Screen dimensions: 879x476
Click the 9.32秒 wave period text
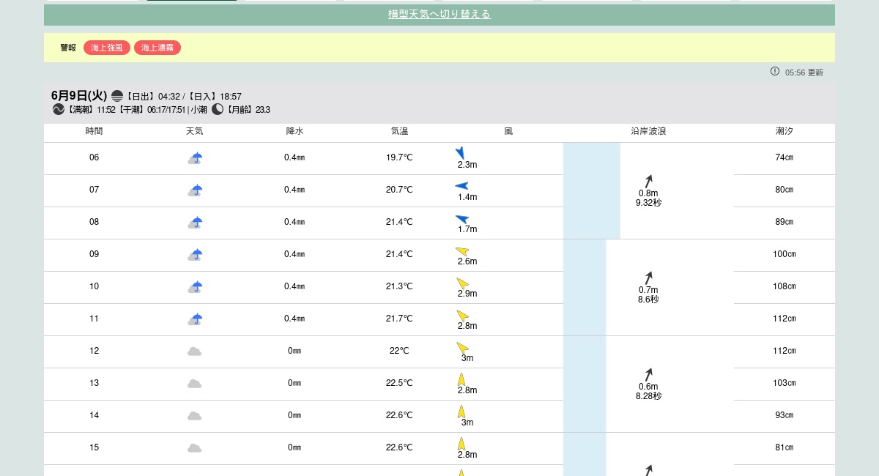click(648, 203)
